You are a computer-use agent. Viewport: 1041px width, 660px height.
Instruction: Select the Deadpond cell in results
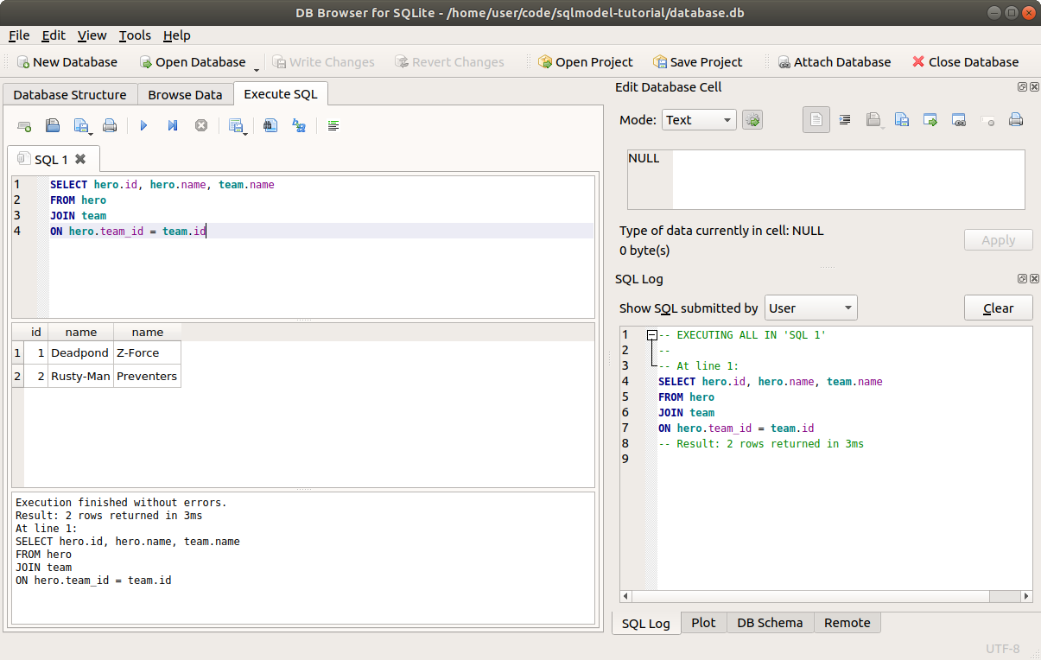pyautogui.click(x=79, y=353)
